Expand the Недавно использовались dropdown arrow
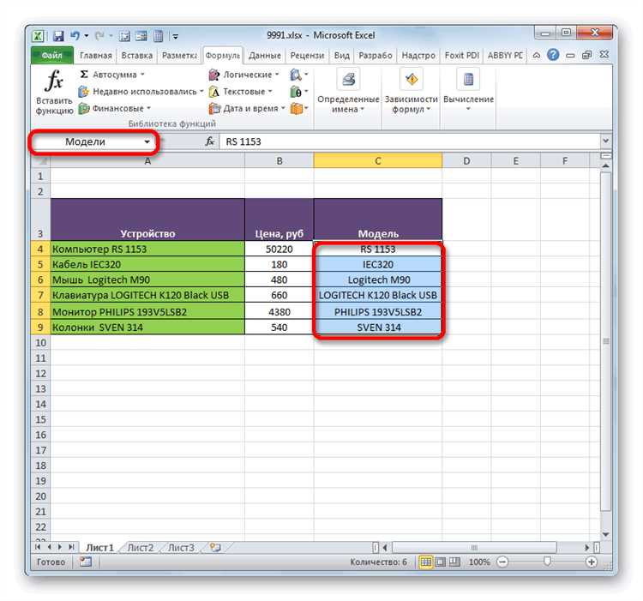 pyautogui.click(x=201, y=92)
